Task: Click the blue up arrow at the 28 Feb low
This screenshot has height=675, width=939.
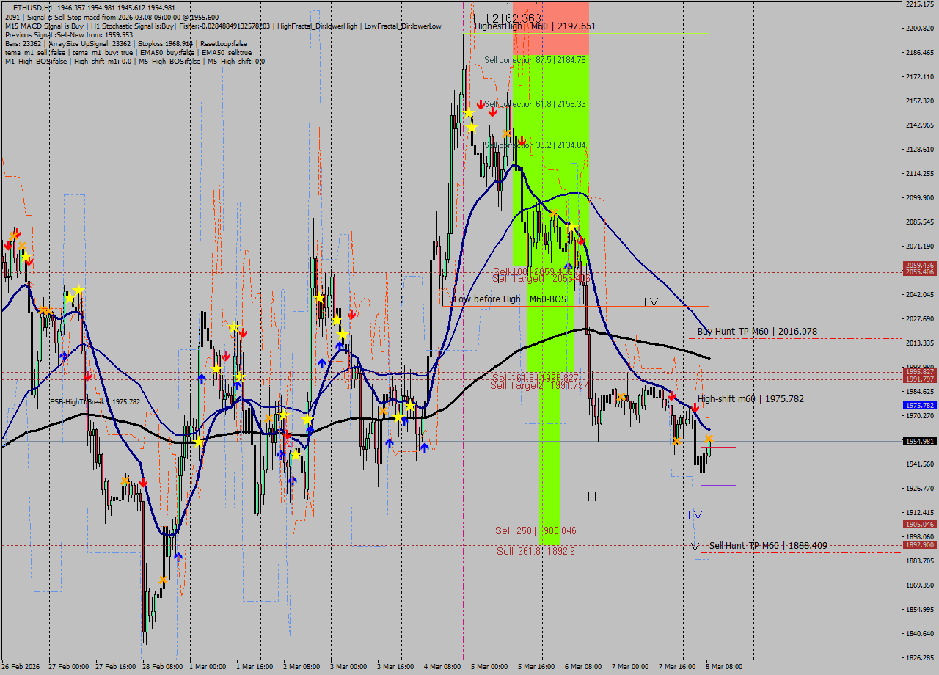Action: pyautogui.click(x=178, y=555)
